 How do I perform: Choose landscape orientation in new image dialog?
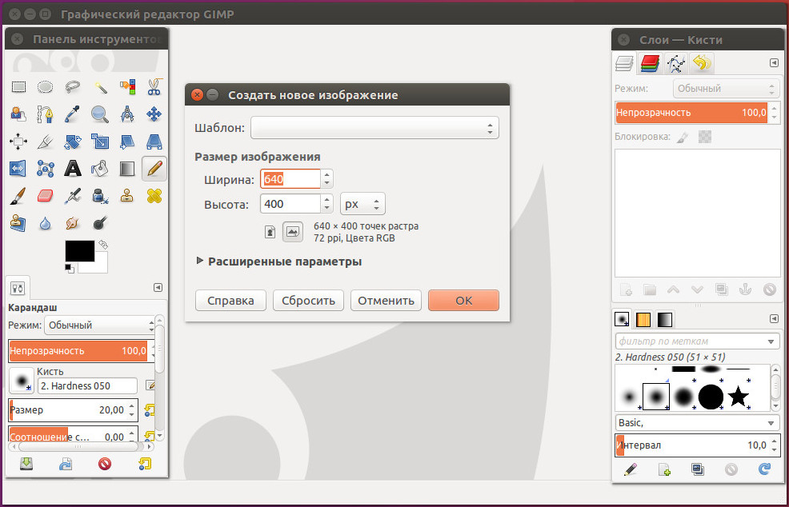coord(293,232)
